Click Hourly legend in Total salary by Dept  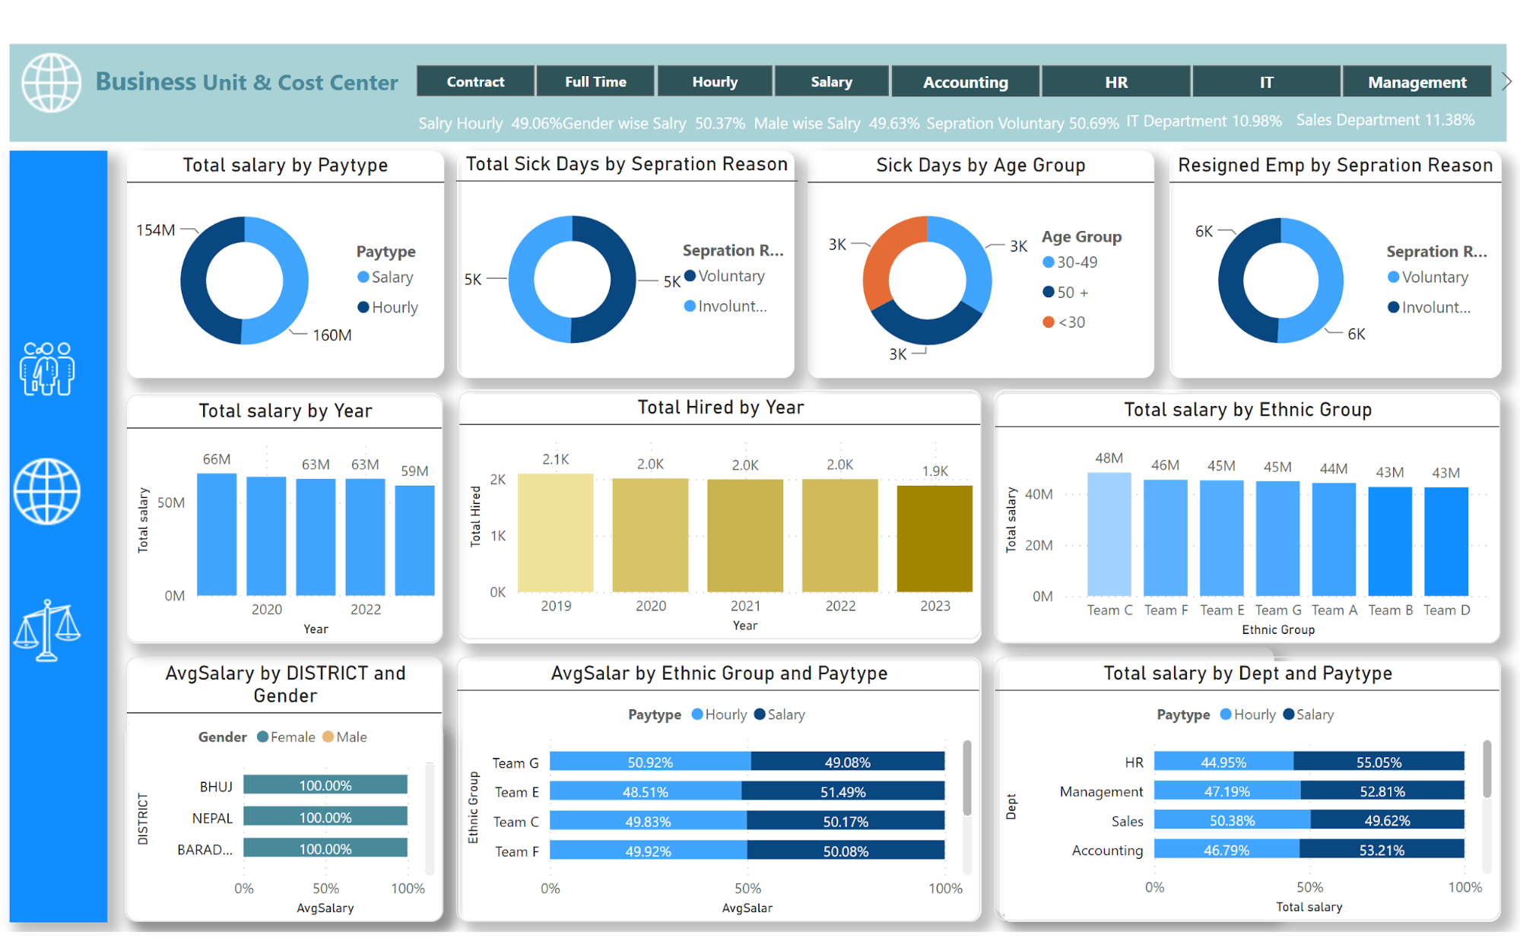click(x=1248, y=715)
